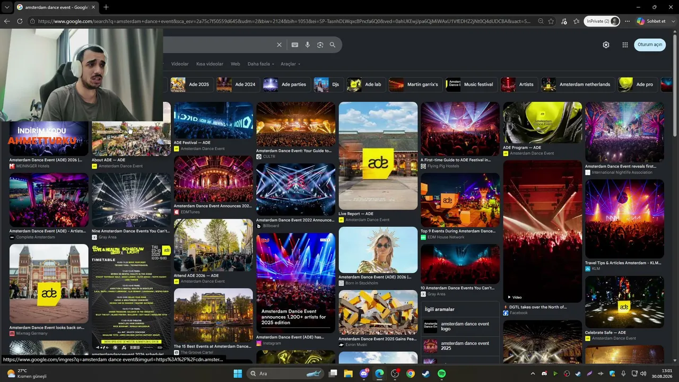
Task: Open the weather widget showing 27°C
Action: tap(27, 374)
